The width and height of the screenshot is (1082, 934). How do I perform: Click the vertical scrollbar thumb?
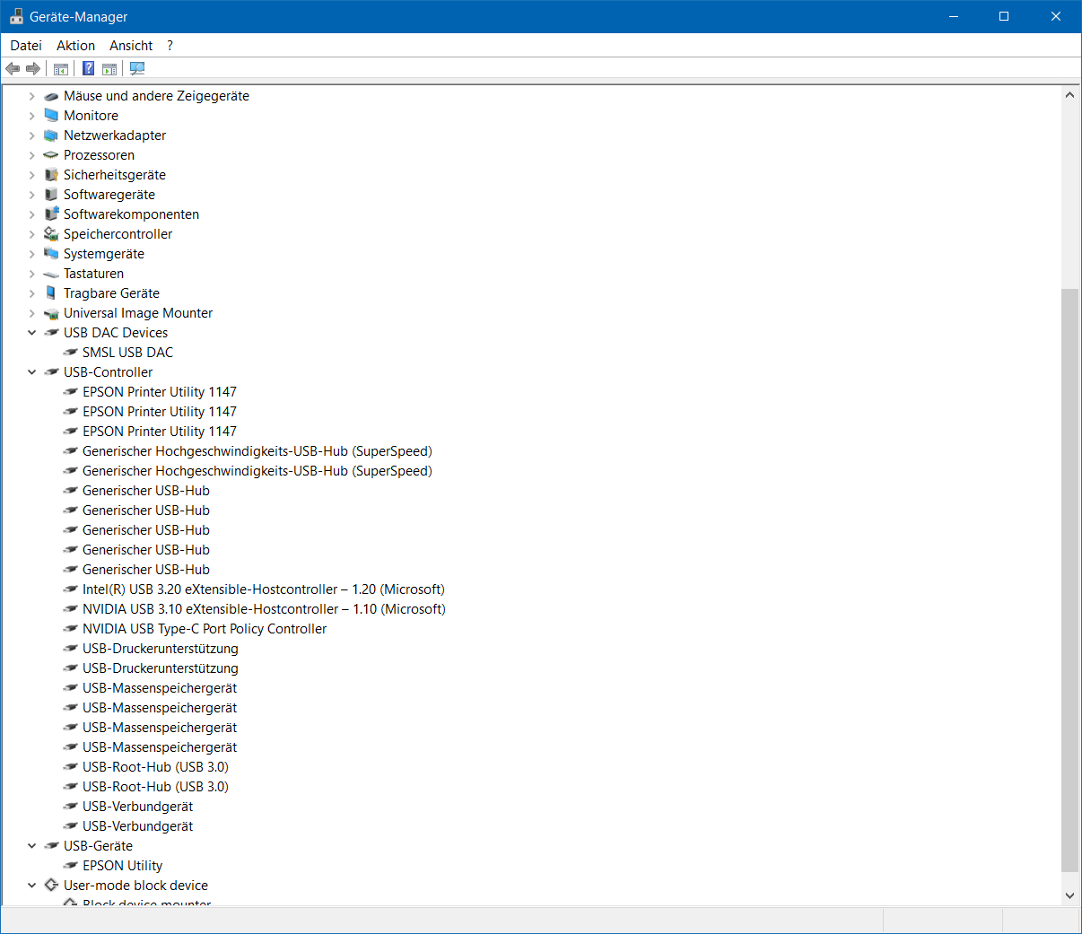tap(1069, 580)
